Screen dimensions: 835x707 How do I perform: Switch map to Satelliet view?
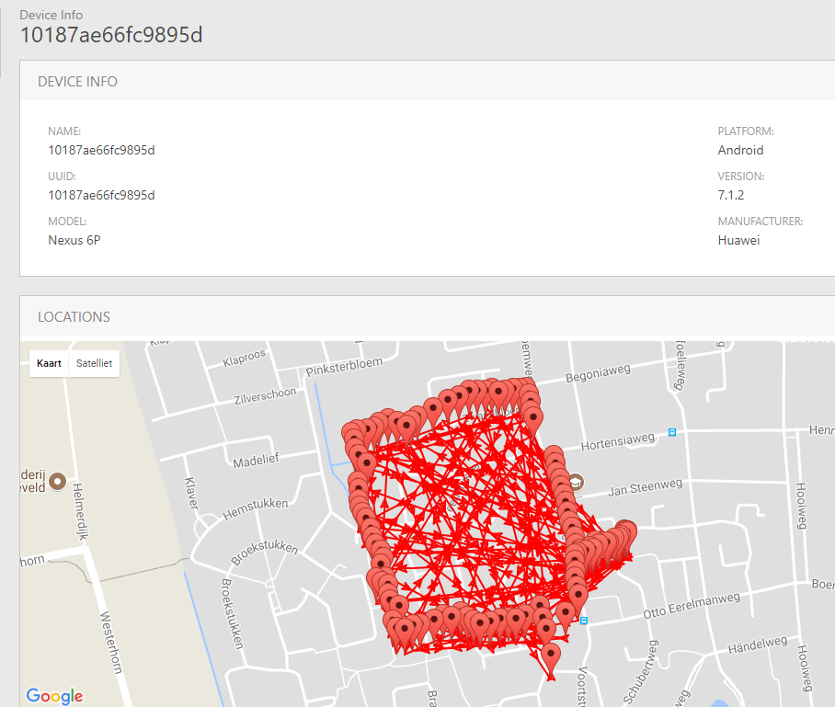pos(94,363)
